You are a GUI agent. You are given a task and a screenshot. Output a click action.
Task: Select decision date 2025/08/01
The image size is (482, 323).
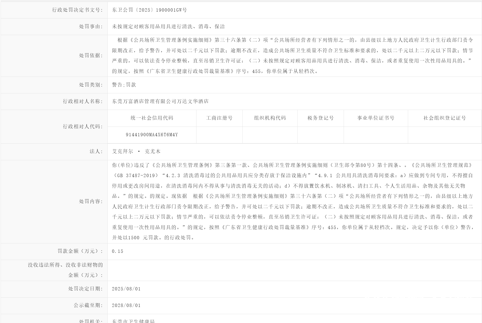coord(126,289)
